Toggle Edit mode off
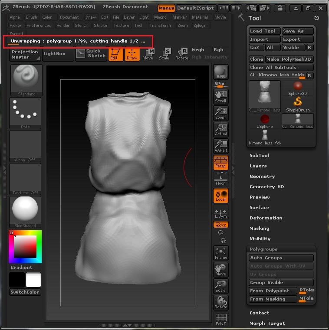 click(x=115, y=54)
